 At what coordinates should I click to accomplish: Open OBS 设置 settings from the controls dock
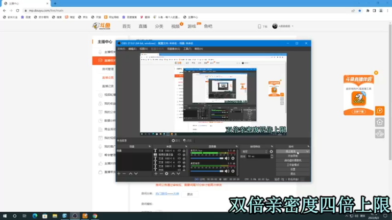point(293,169)
